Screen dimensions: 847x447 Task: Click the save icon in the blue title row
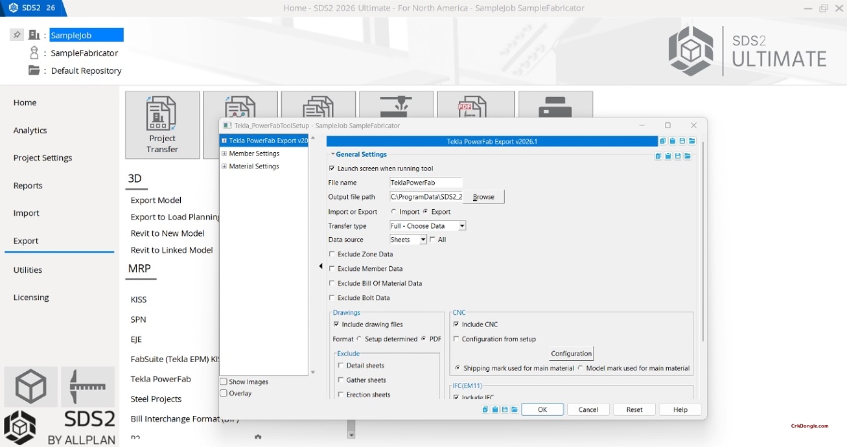coord(682,141)
